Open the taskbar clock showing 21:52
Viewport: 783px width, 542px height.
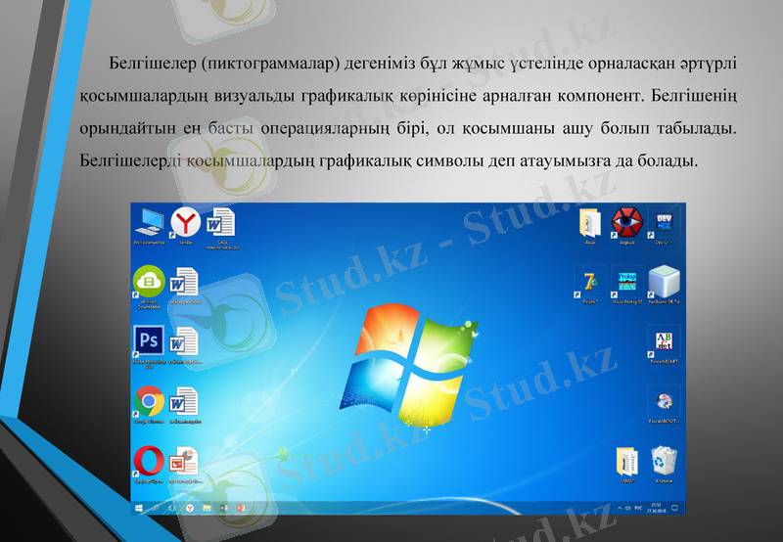pos(656,508)
